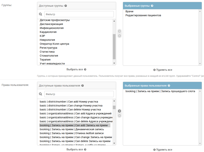Focus the groups Фильтр input field
The image size is (204, 152).
79,14
